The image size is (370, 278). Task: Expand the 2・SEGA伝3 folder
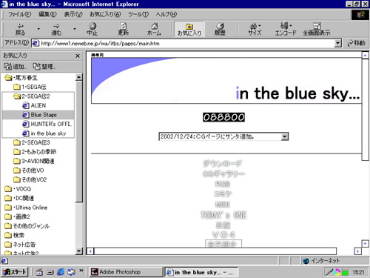[32, 142]
